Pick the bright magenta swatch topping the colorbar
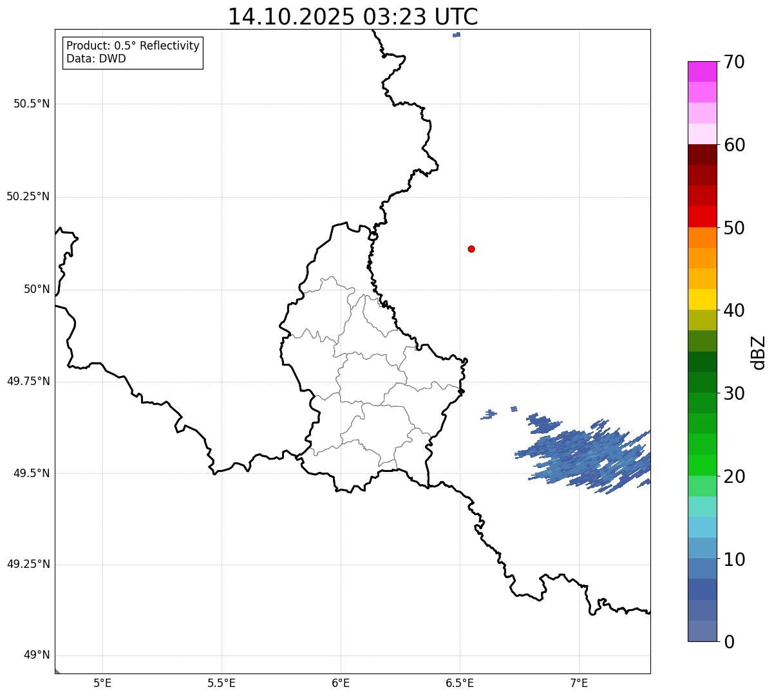The image size is (774, 696). click(702, 71)
